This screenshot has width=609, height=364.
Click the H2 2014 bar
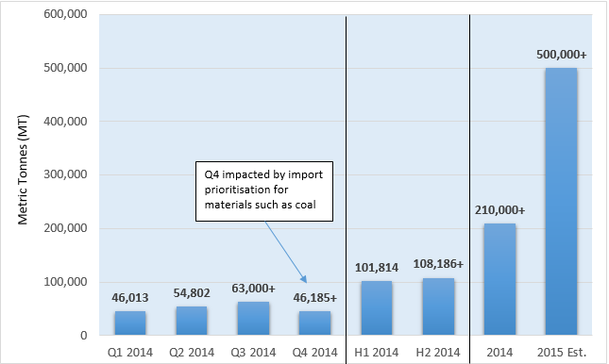tap(438, 306)
